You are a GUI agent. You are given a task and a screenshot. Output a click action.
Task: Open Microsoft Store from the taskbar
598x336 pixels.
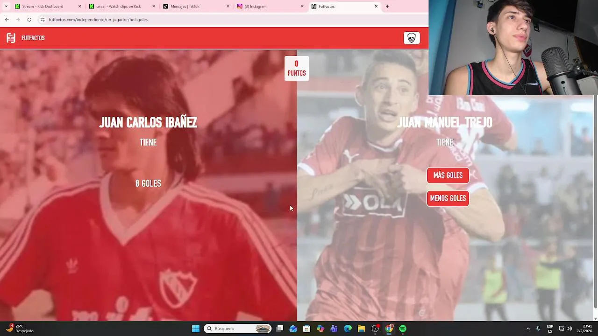point(306,329)
